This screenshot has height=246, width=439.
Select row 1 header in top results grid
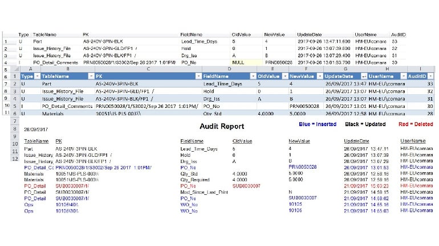[6, 41]
